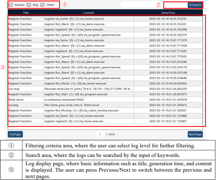Select the 'finish move' log title
216x180 pixels.
coord(16,100)
